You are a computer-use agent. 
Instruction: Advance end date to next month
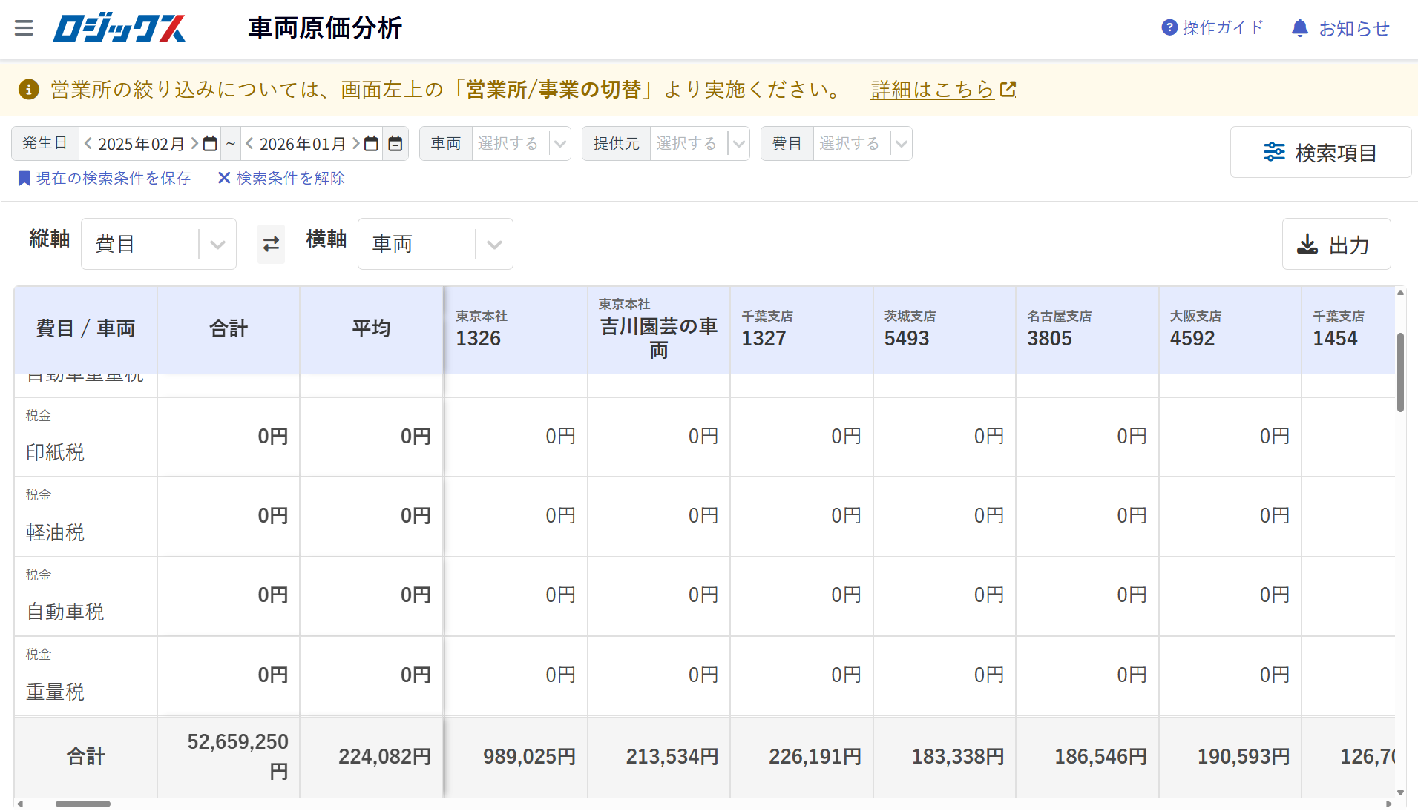coord(356,144)
